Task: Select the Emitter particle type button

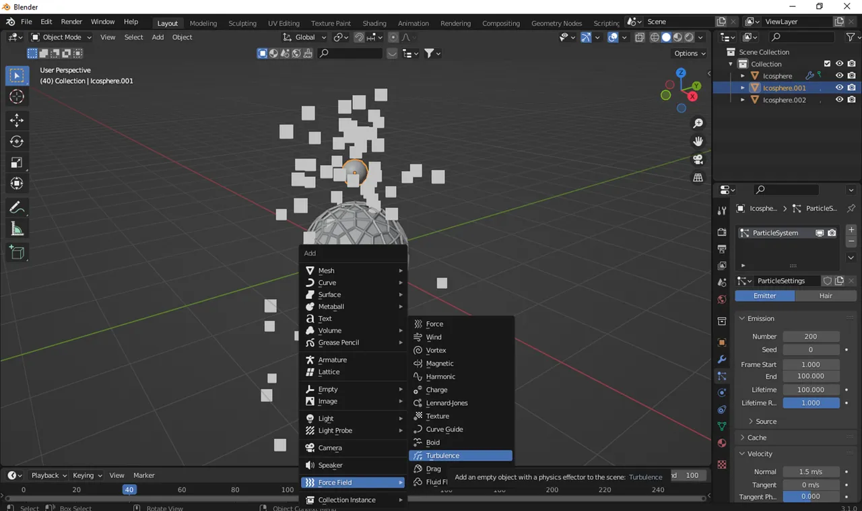Action: [764, 296]
